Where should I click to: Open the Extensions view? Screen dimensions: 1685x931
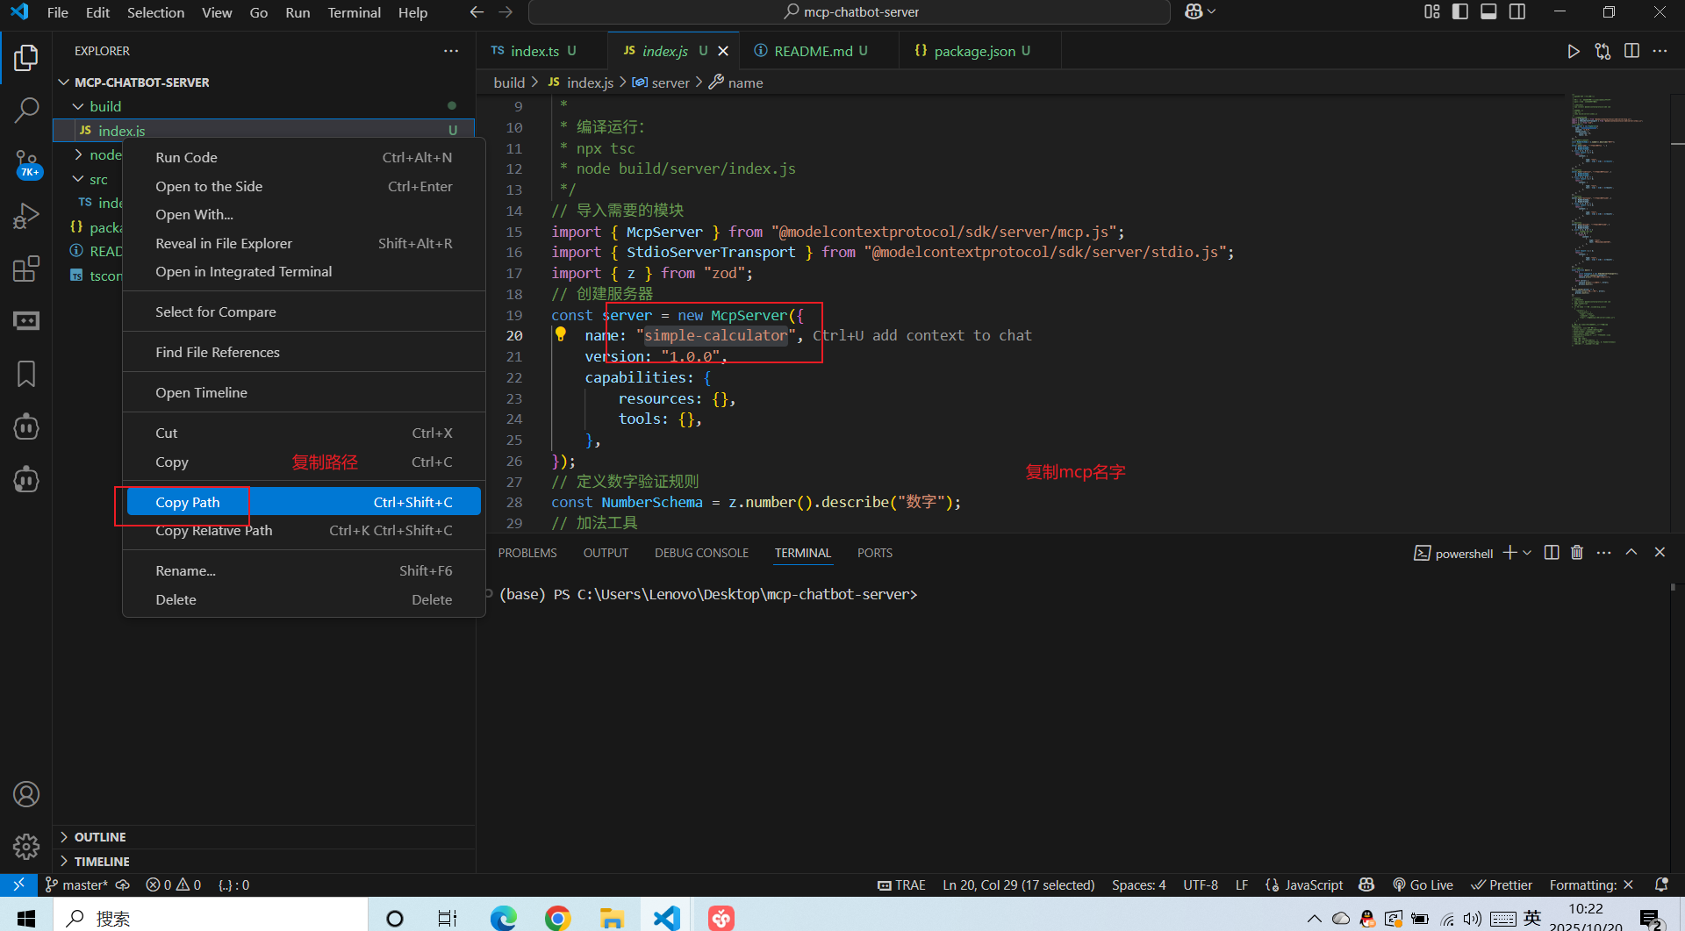(26, 269)
